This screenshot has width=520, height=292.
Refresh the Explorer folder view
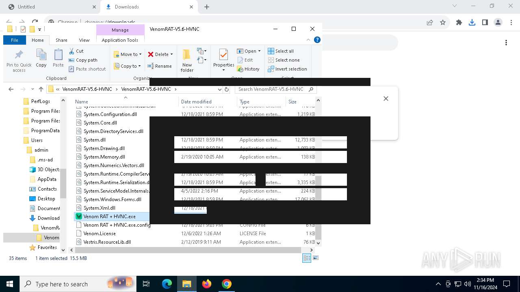(227, 89)
